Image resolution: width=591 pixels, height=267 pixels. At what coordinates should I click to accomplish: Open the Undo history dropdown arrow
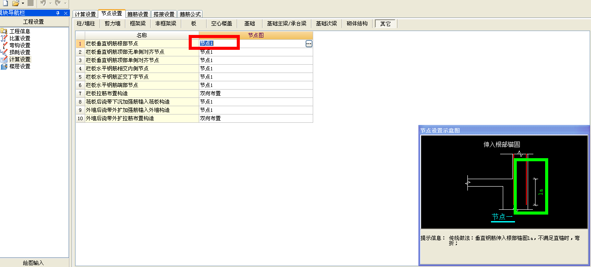point(49,3)
